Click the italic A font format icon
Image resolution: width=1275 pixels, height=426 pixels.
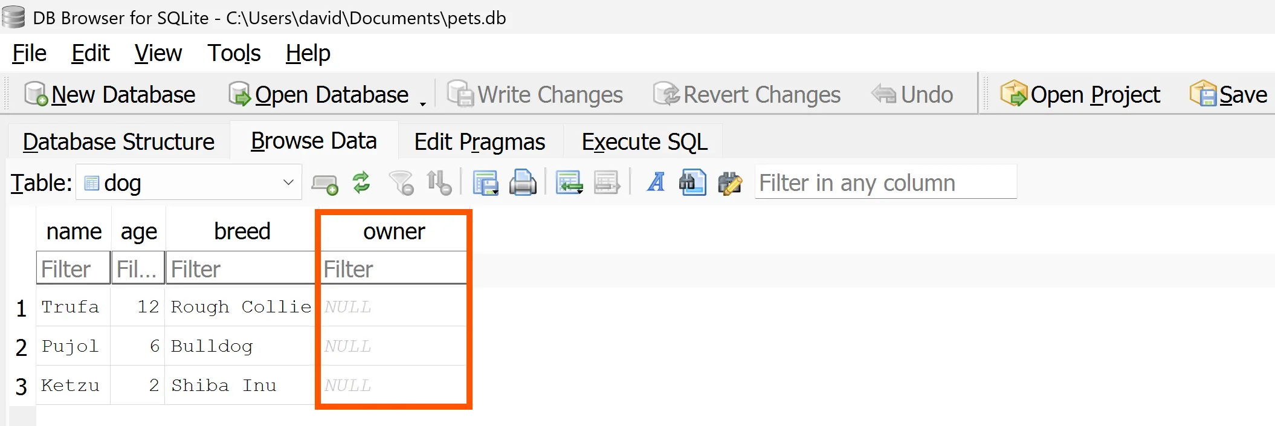[656, 182]
